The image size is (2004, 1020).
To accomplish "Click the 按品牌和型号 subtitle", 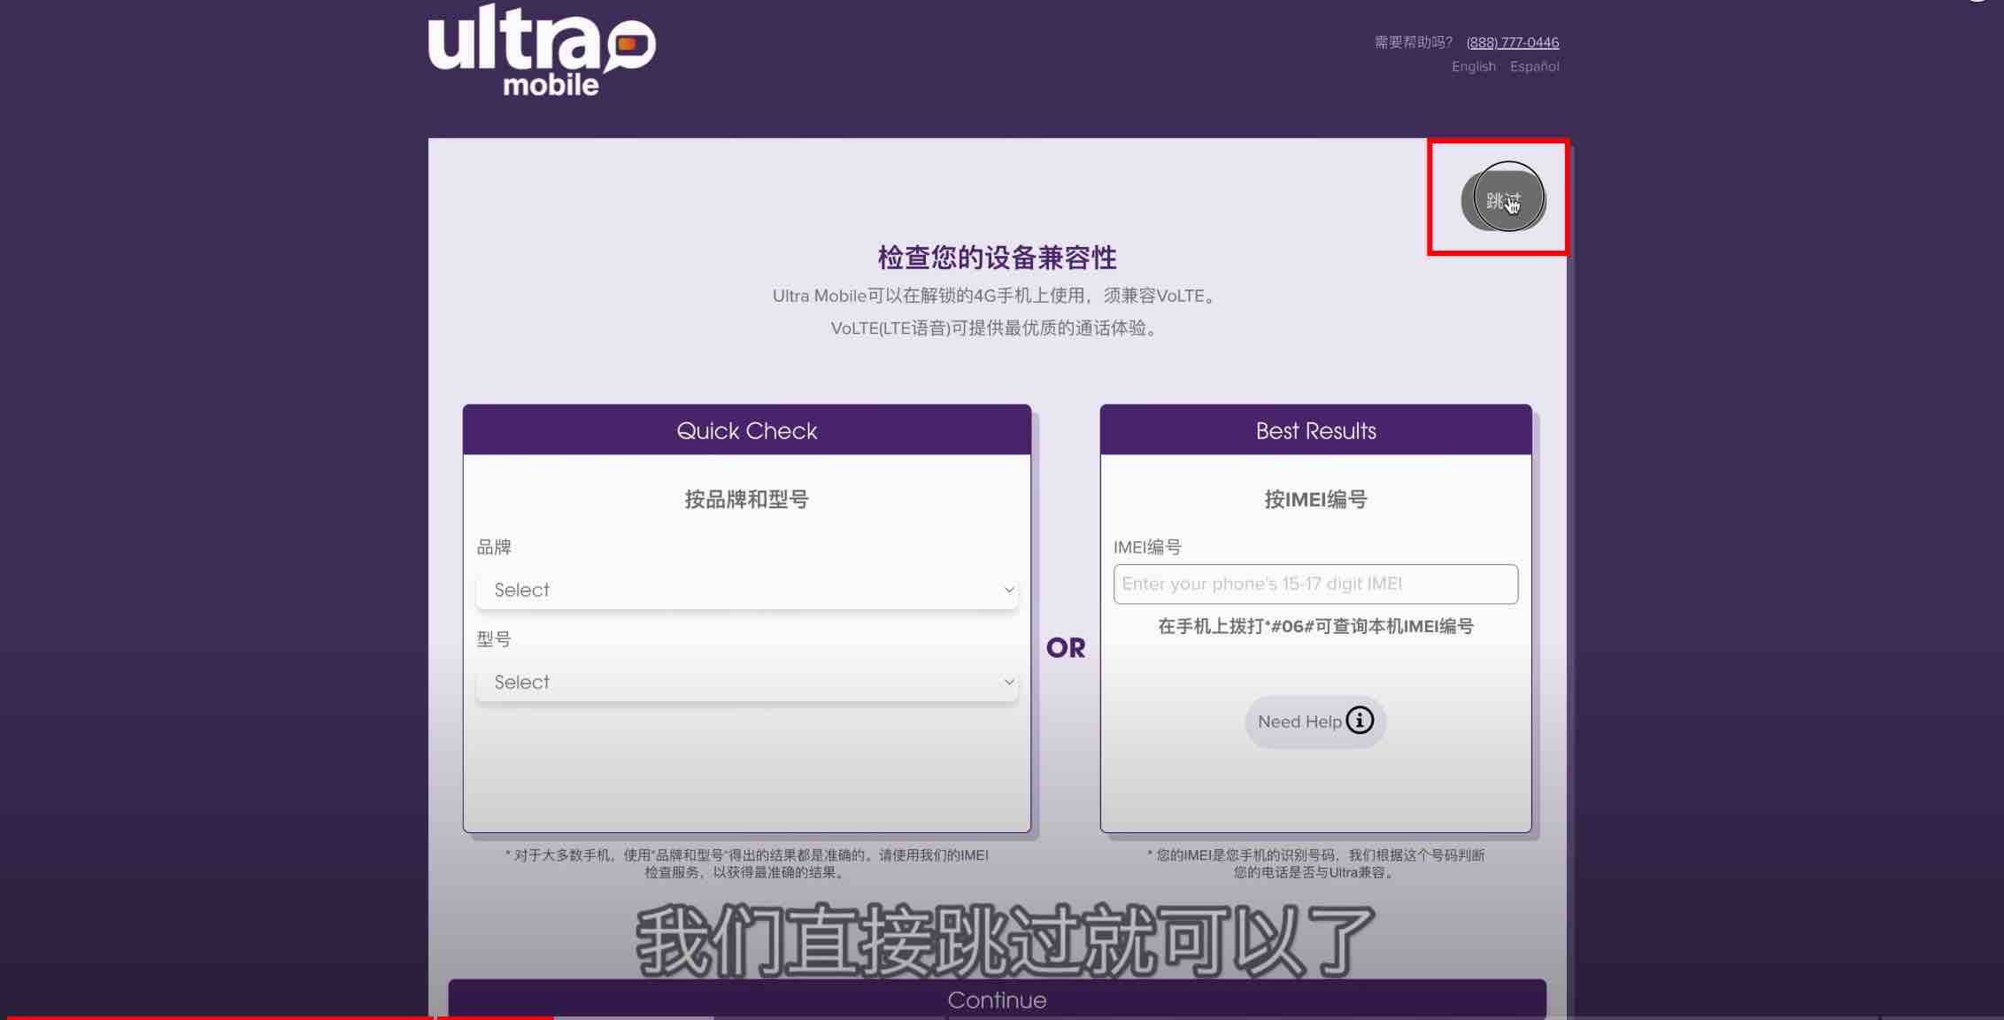I will [x=747, y=499].
